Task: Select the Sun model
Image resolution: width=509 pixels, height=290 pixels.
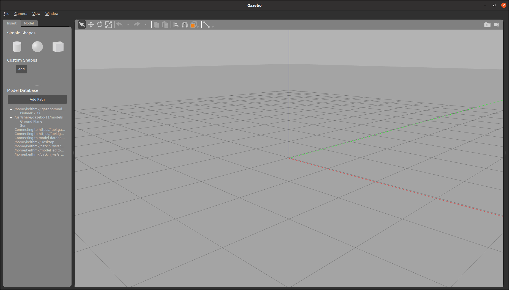Action: pyautogui.click(x=23, y=126)
